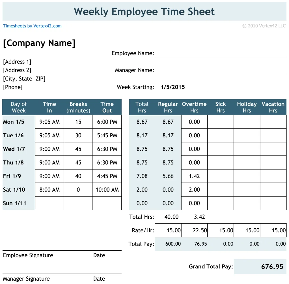Select the [City, State ZIP] text
This screenshot has height=284, width=289.
tap(24, 79)
